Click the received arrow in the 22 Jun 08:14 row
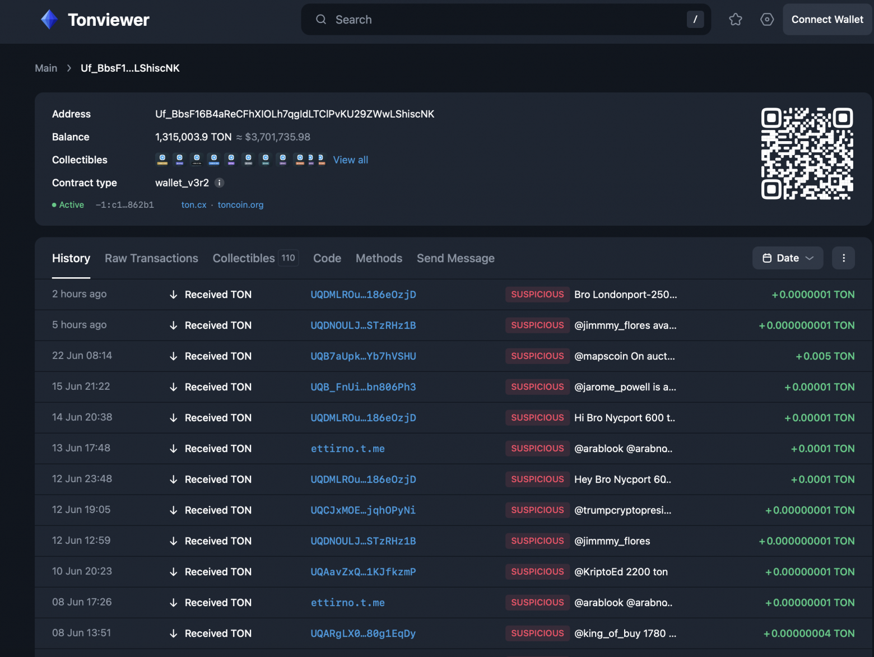 [x=174, y=356]
